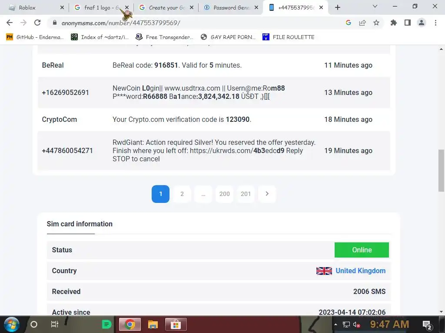Open the Windows Start menu

12,324
